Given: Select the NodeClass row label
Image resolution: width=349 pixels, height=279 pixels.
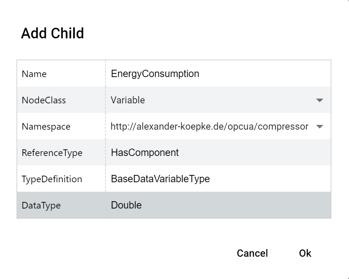Looking at the screenshot, I should (44, 100).
